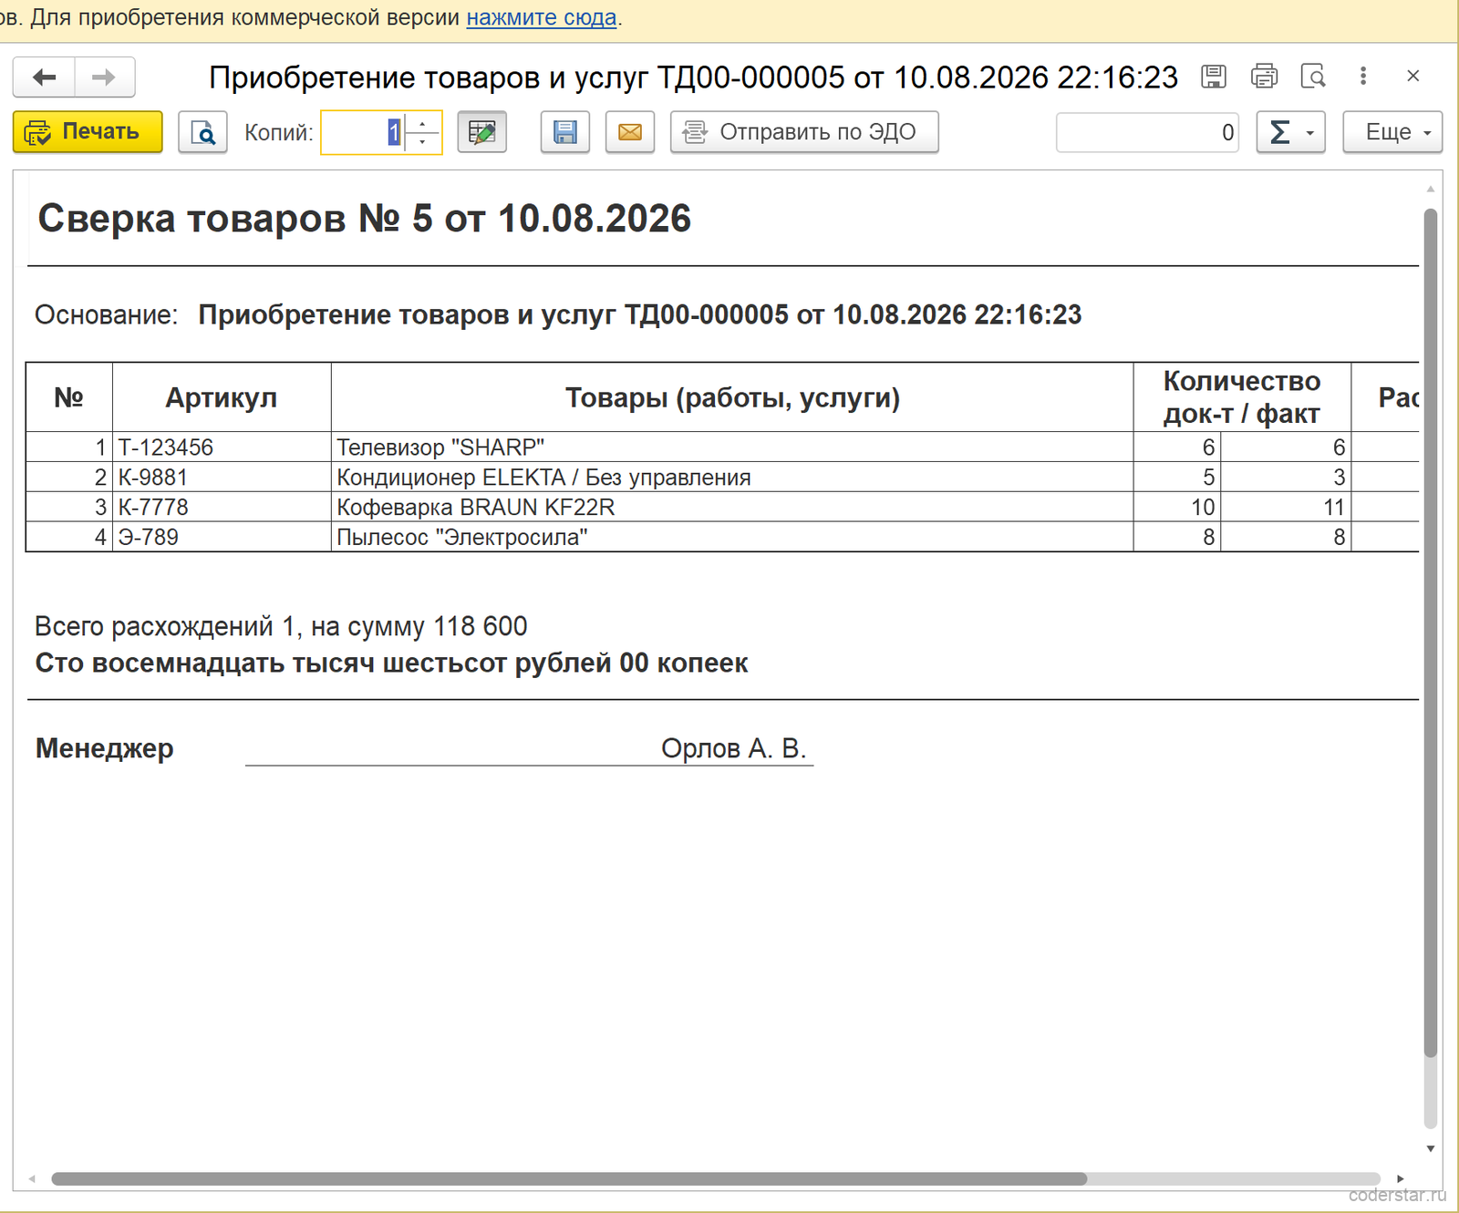Send by email envelope icon
The height and width of the screenshot is (1213, 1459).
tap(630, 132)
